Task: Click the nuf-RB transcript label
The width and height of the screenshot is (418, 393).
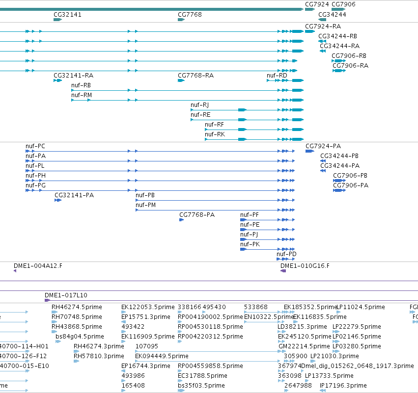Action: click(x=81, y=85)
